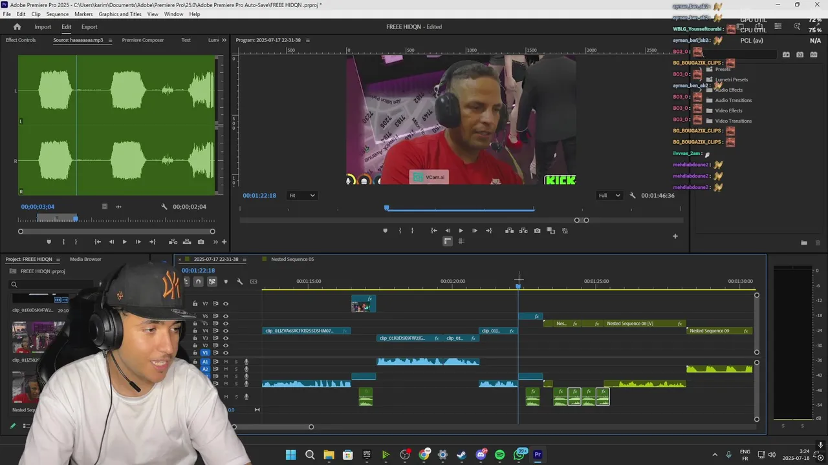Image resolution: width=828 pixels, height=465 pixels.
Task: Click the Source monitor Insert button
Action: tap(173, 242)
